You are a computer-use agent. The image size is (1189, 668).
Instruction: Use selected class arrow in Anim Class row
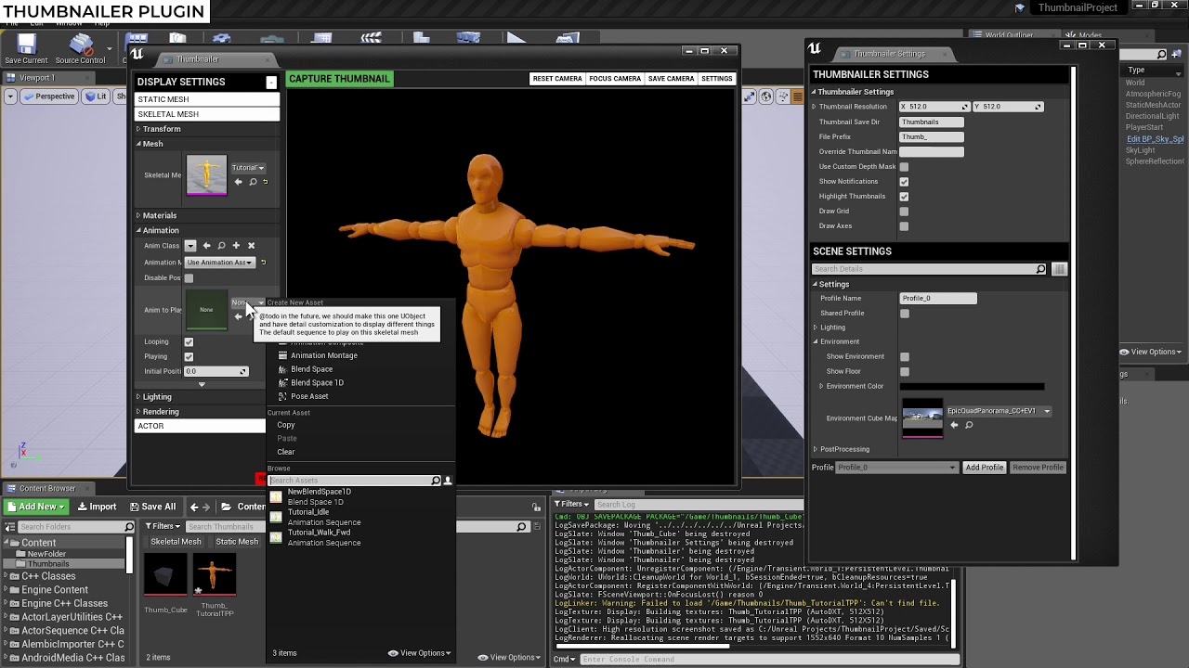[206, 246]
